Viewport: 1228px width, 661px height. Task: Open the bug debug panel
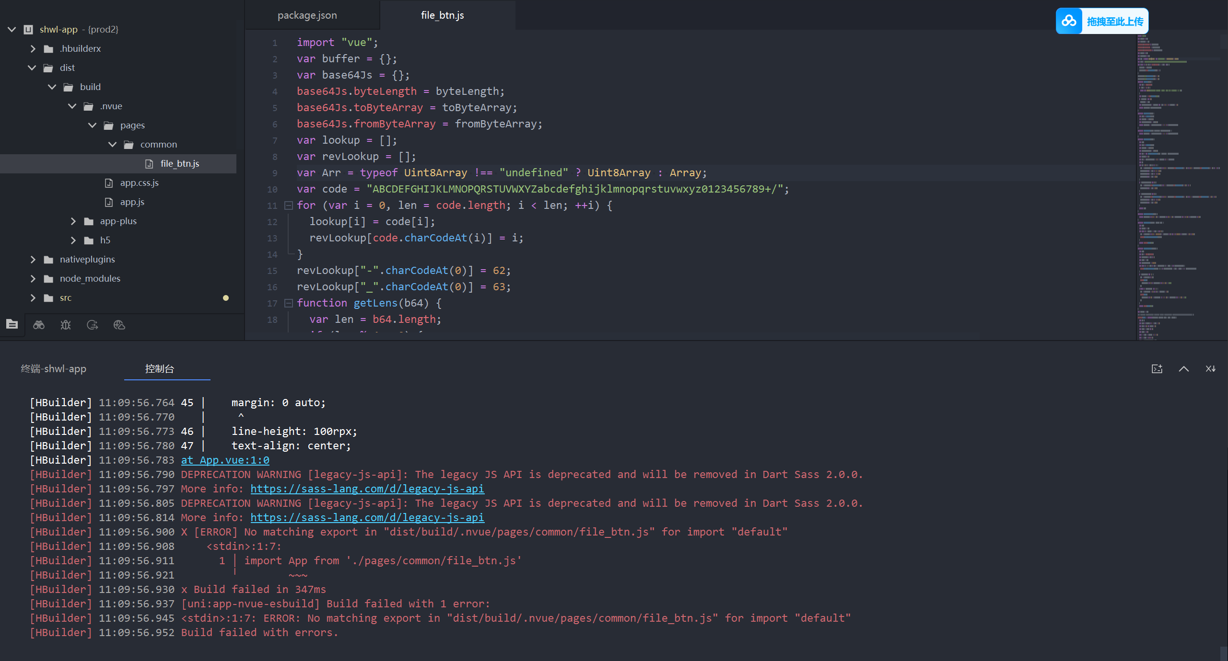point(66,325)
